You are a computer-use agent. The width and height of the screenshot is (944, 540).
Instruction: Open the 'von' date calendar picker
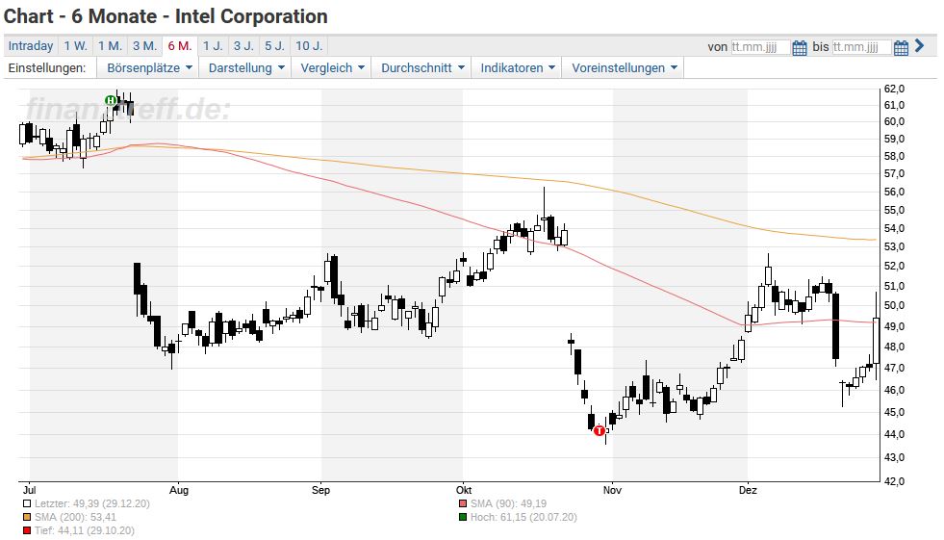point(799,47)
